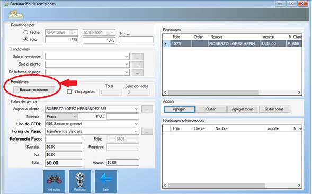312x194 pixels.
Task: Expand the De la forma de pago dropdown
Action: [x=127, y=72]
